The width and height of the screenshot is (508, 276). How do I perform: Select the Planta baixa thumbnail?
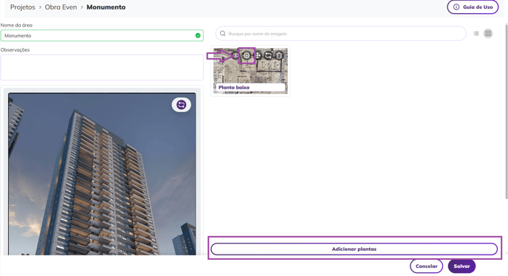pos(250,71)
